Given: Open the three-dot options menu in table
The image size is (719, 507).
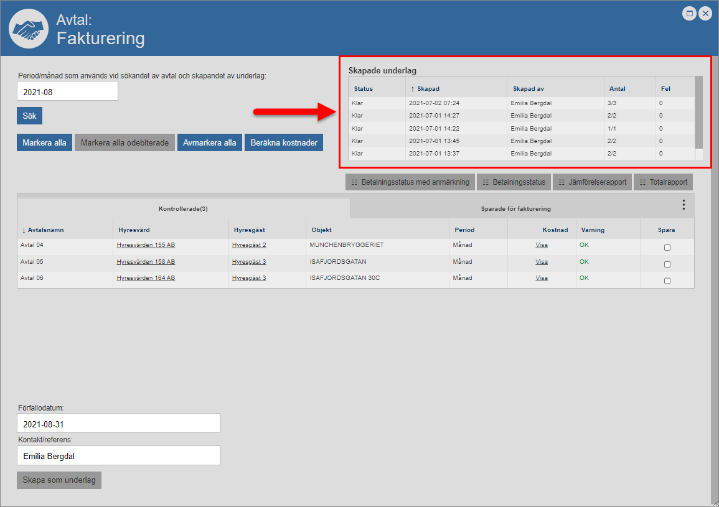Looking at the screenshot, I should pyautogui.click(x=684, y=205).
